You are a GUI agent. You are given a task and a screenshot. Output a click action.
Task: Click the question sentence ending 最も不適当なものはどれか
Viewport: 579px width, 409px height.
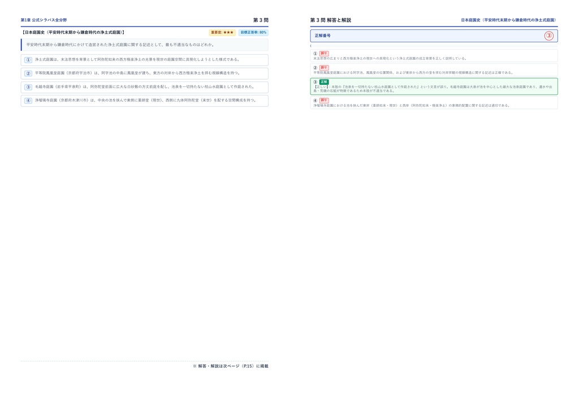click(x=120, y=45)
